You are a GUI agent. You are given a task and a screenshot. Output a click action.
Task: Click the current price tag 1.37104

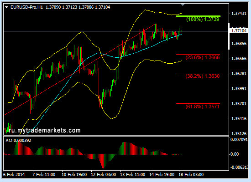(x=239, y=31)
